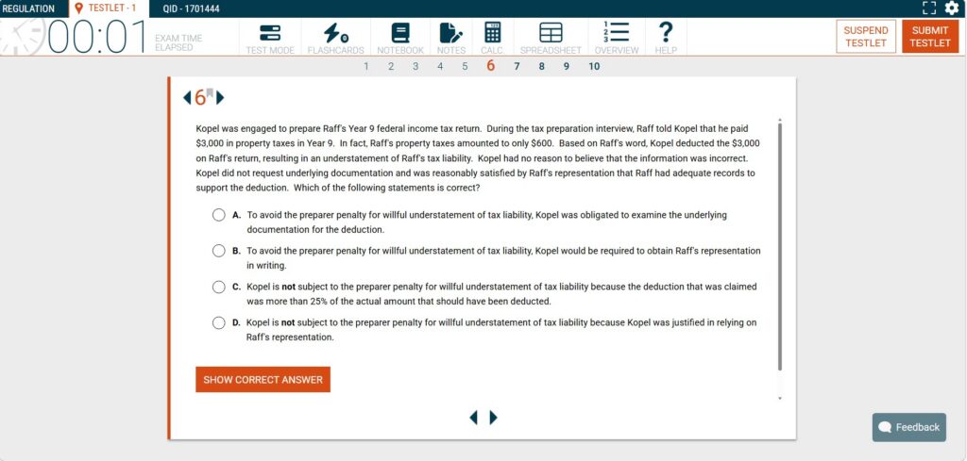This screenshot has height=461, width=967.
Task: Click the exam time clock icon
Action: pos(23,37)
